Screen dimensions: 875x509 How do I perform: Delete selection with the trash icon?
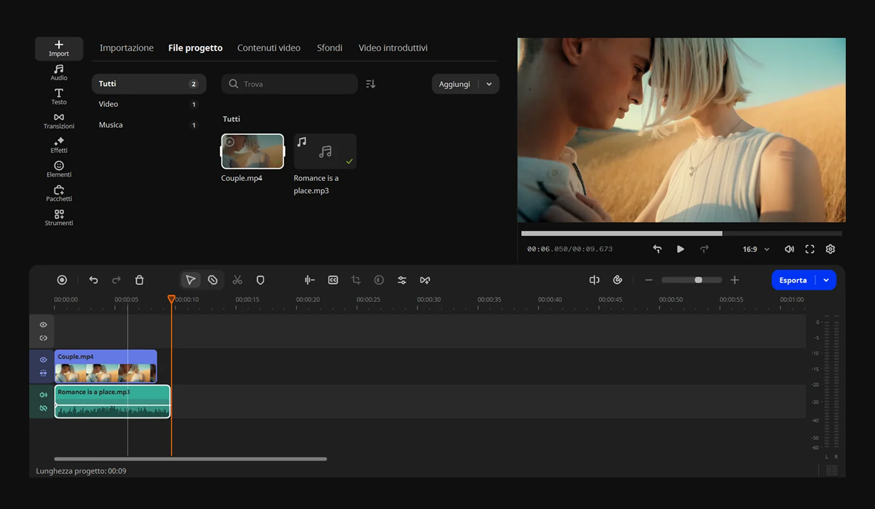pos(139,280)
